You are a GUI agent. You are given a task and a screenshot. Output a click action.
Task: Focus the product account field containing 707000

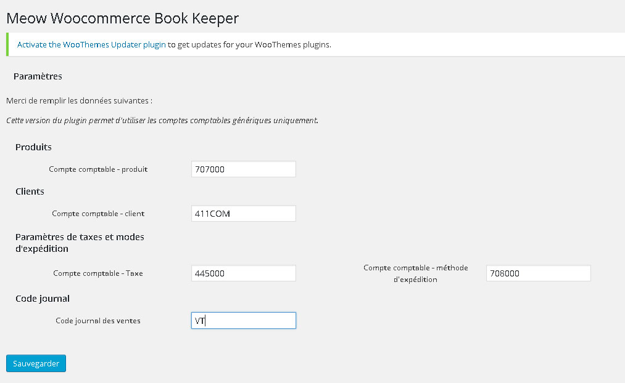click(x=243, y=169)
